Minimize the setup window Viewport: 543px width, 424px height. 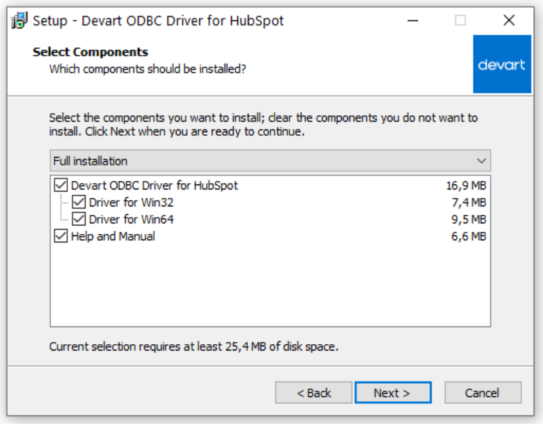[x=412, y=20]
